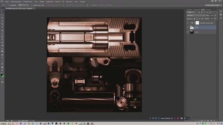Select the Horizontal Type tool
The width and height of the screenshot is (223, 125).
tap(2, 58)
